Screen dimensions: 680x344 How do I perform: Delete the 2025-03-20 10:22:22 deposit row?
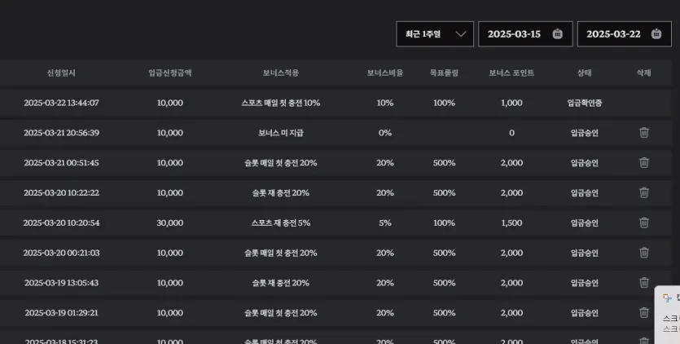[644, 192]
